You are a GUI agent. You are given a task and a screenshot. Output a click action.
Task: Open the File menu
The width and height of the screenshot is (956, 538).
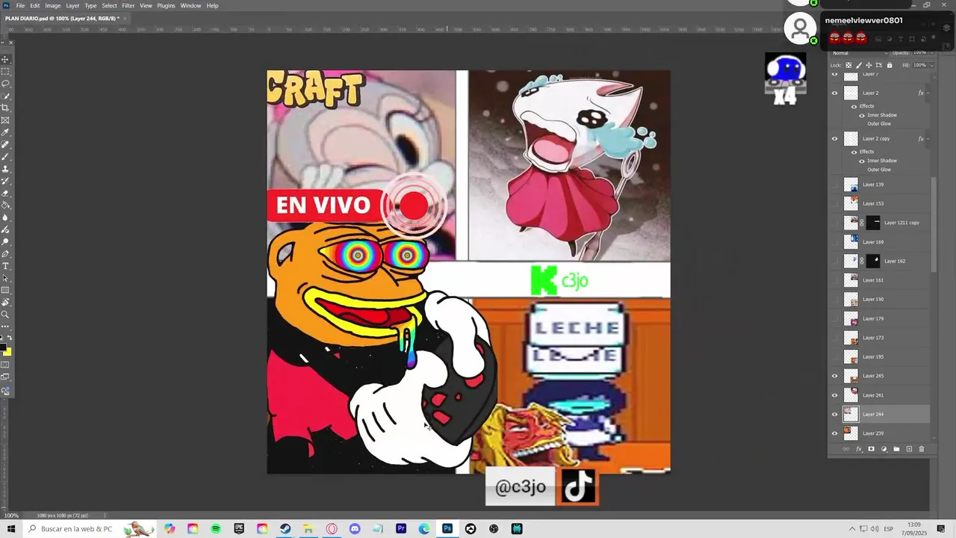[20, 5]
